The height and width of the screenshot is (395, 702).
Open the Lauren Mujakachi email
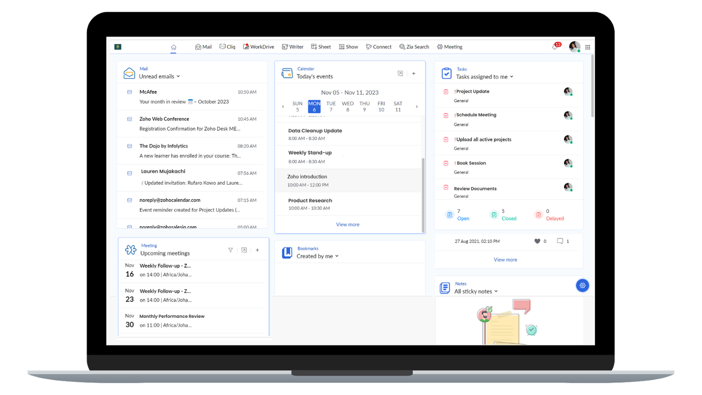click(192, 177)
